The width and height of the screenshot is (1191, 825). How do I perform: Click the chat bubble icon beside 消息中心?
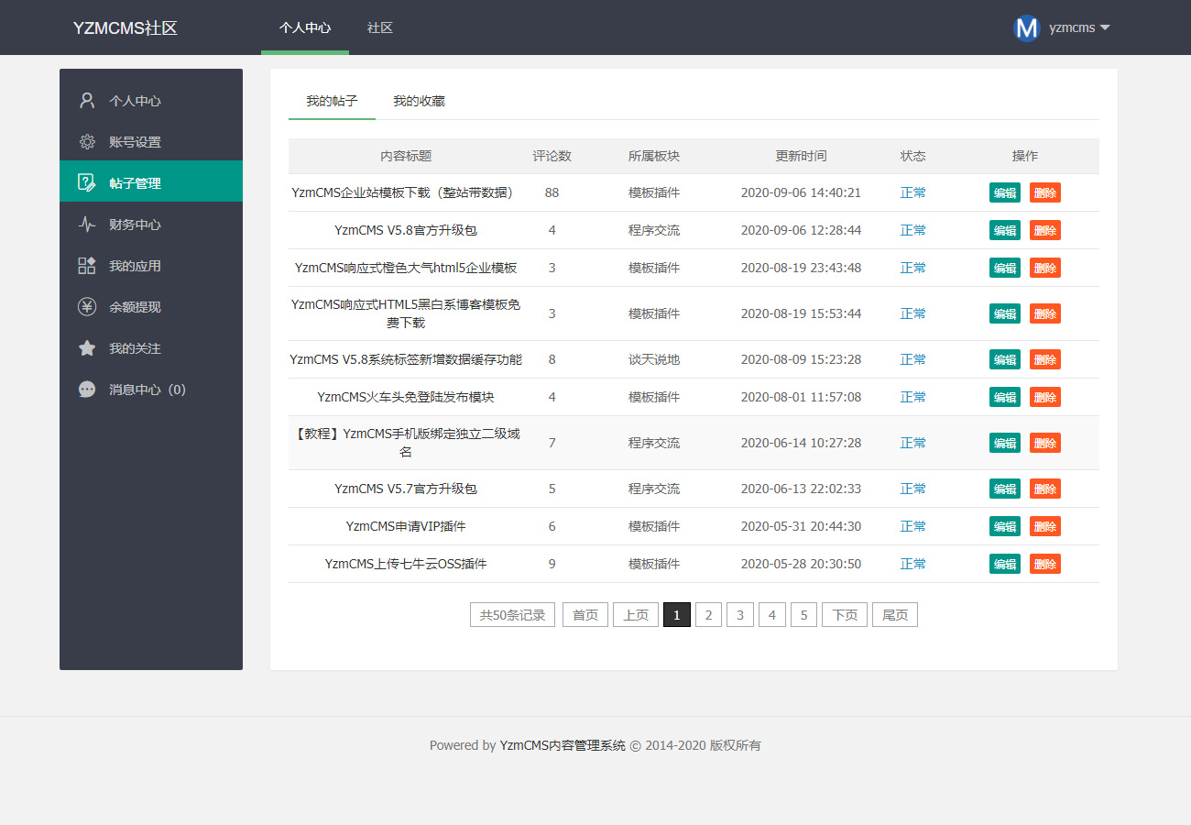pyautogui.click(x=87, y=390)
